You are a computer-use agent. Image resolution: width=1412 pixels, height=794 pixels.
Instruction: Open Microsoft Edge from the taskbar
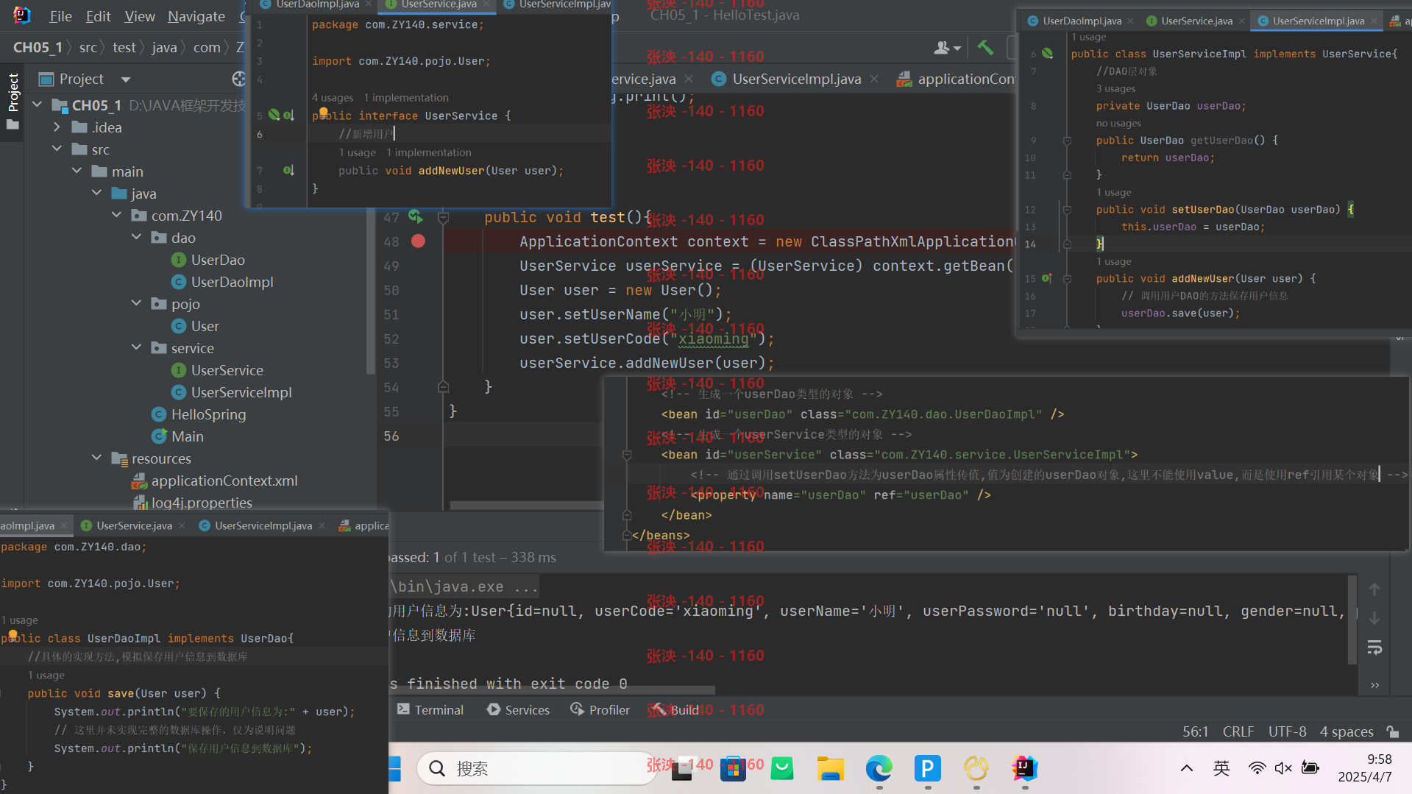(879, 769)
